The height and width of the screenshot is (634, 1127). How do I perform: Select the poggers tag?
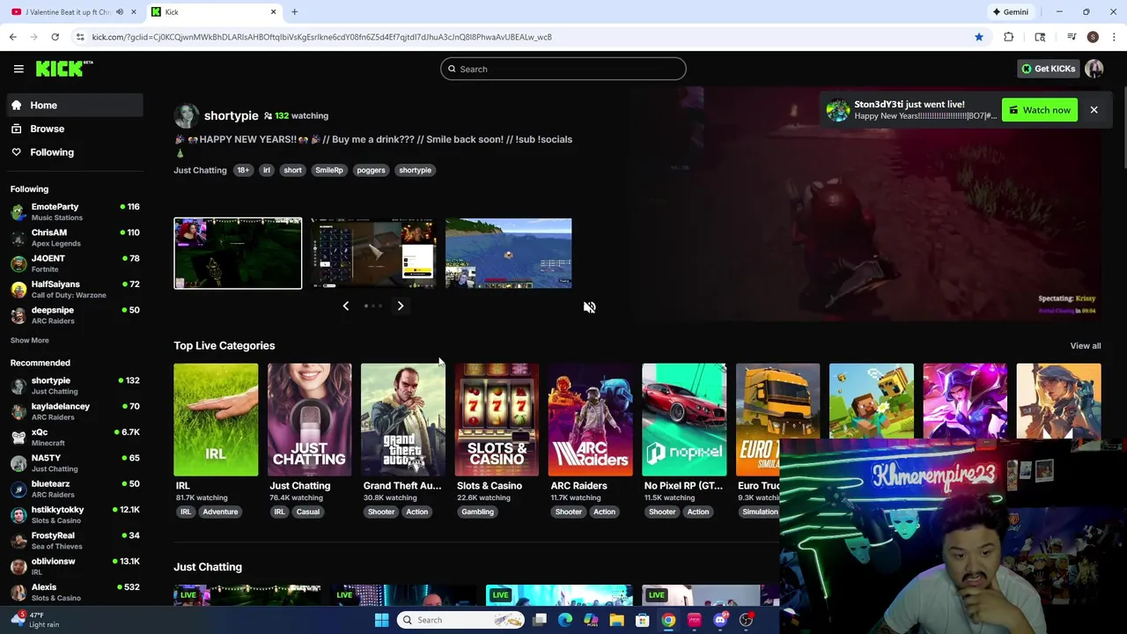coord(371,170)
